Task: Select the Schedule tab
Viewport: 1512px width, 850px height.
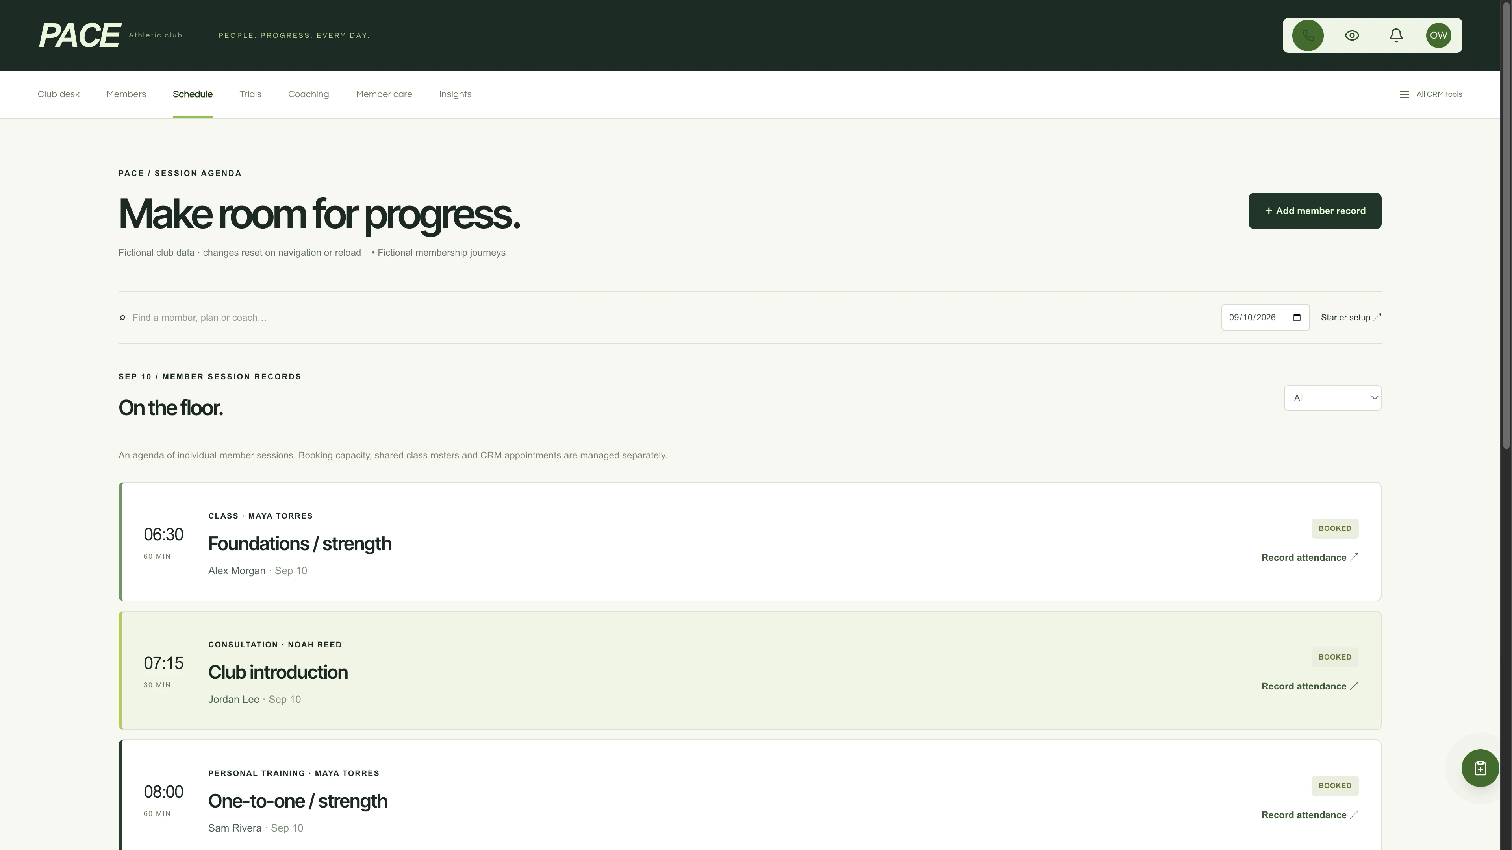Action: 193,94
